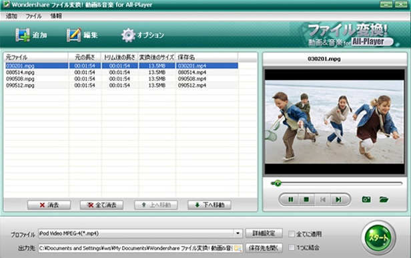This screenshot has width=411, height=258.
Task: Browse output folder icon in 出力先 field
Action: pyautogui.click(x=238, y=248)
